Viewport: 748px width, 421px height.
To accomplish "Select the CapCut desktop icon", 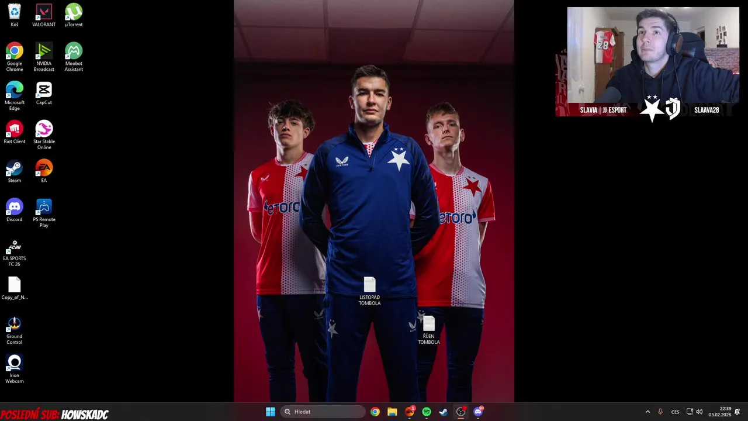I will [x=44, y=94].
